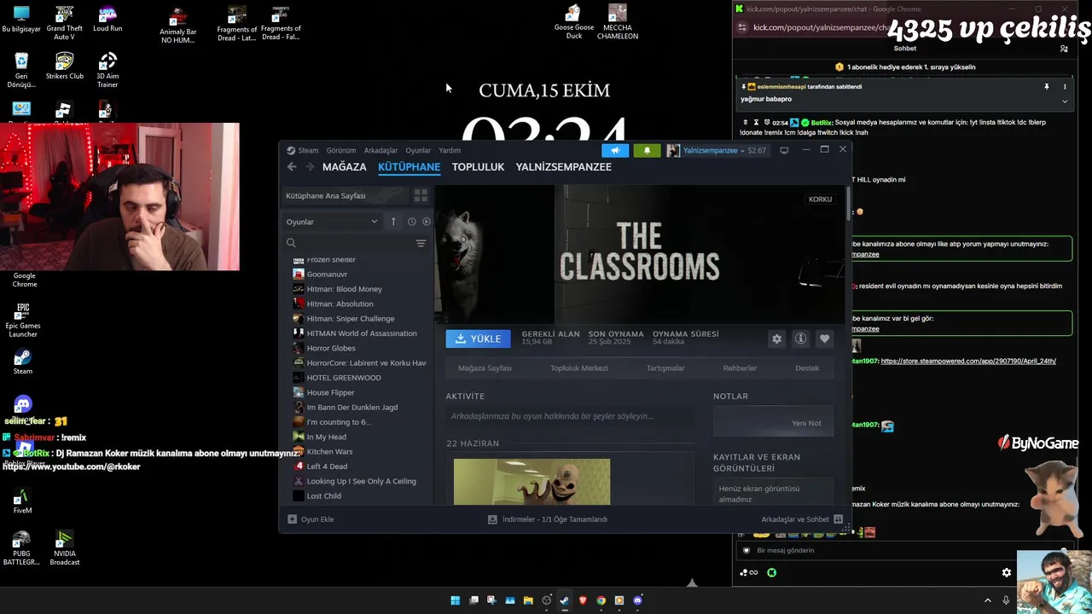Show hidden system tray icons chevron

(x=988, y=600)
